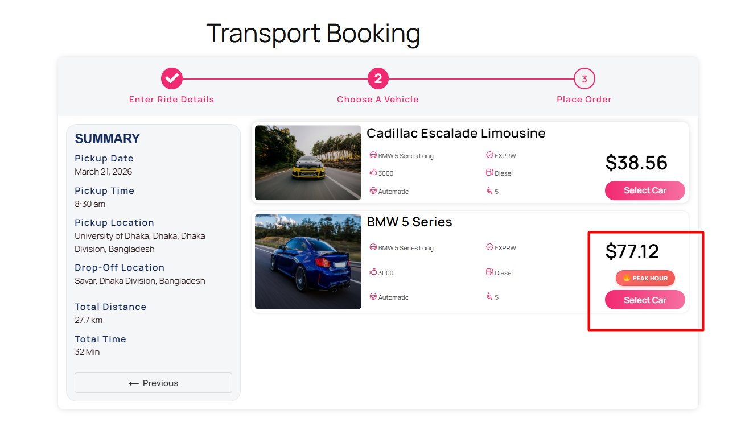741x439 pixels.
Task: Open the yellow Cadillac car photo
Action: point(308,163)
